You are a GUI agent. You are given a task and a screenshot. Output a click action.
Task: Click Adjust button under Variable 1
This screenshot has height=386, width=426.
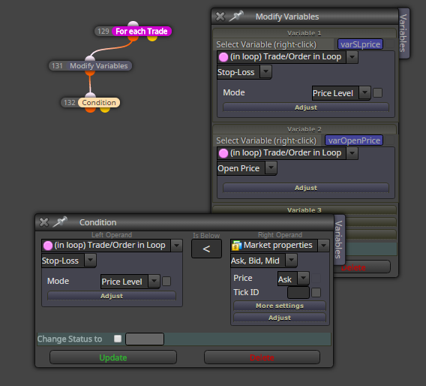click(306, 107)
